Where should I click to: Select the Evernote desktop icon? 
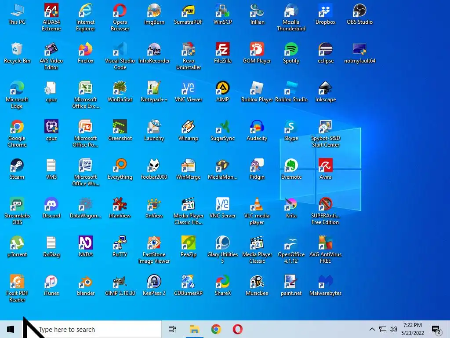coord(291,169)
